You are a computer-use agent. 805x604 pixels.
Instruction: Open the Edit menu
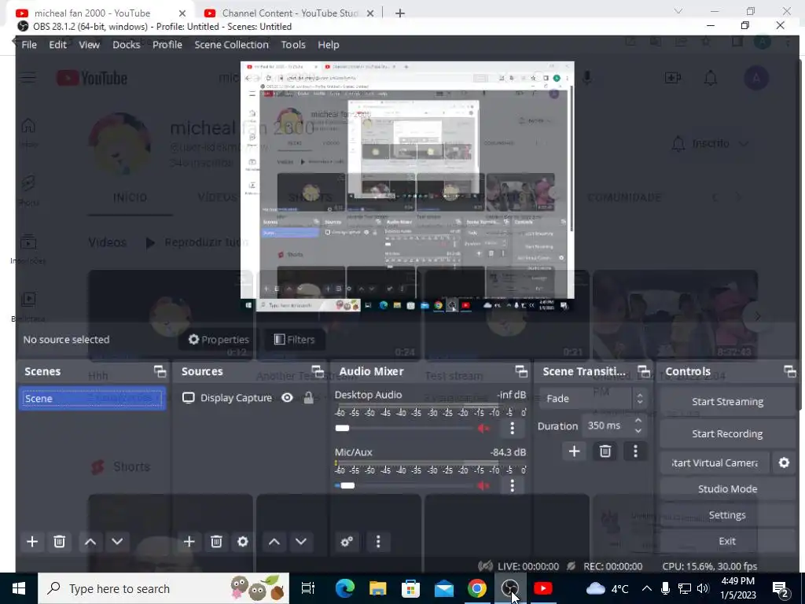point(57,45)
